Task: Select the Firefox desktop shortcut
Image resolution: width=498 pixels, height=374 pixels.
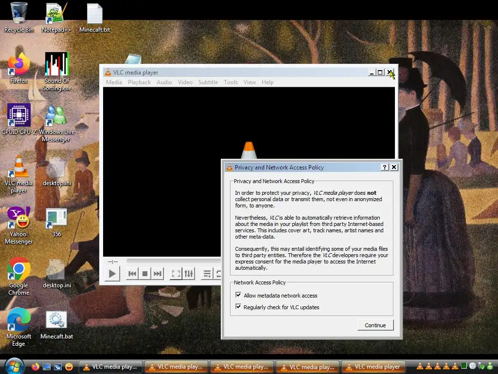Action: click(x=19, y=68)
